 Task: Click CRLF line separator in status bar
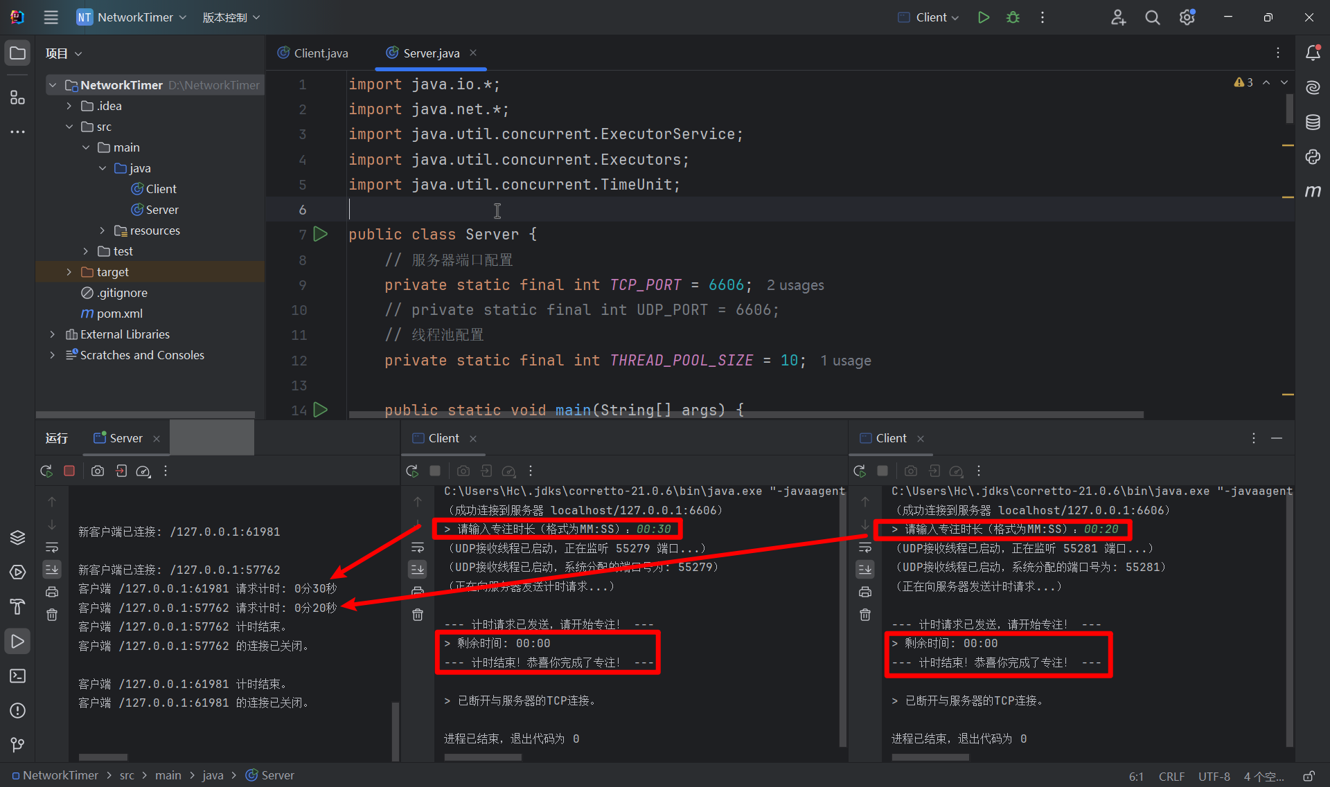click(1171, 776)
